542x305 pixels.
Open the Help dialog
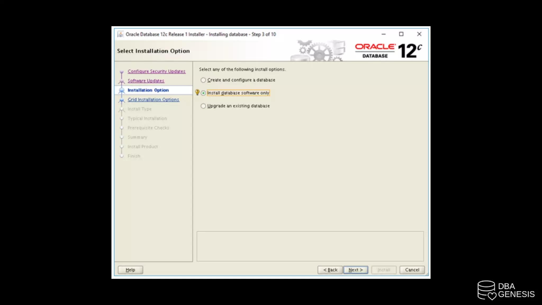[x=130, y=270]
